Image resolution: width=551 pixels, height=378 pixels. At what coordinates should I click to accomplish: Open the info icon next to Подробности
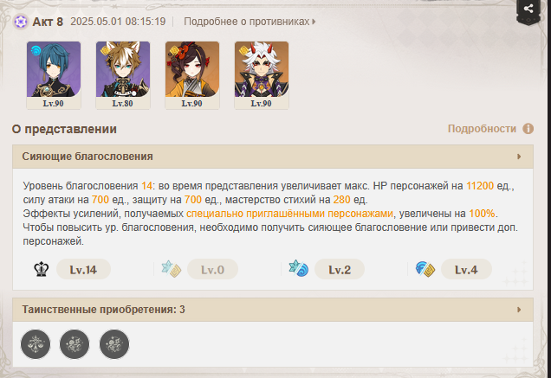pos(528,129)
